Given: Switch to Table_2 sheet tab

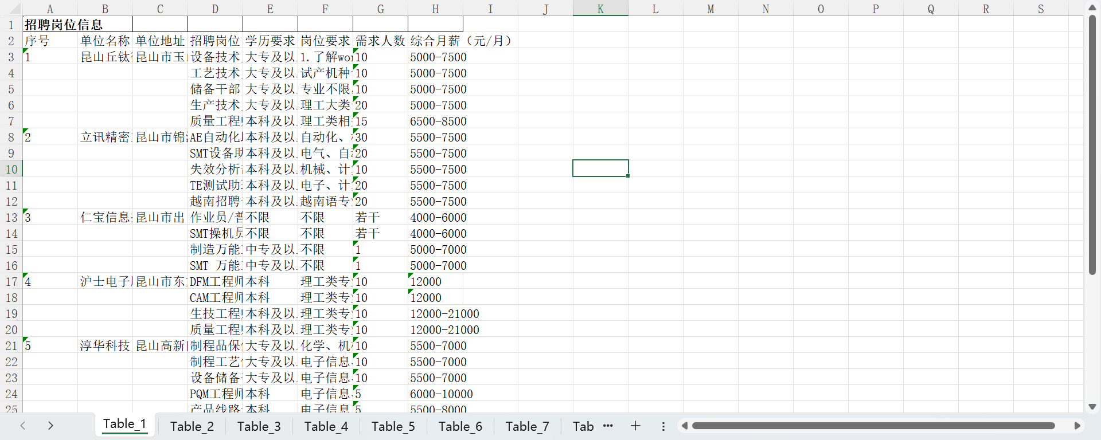Looking at the screenshot, I should tap(192, 426).
